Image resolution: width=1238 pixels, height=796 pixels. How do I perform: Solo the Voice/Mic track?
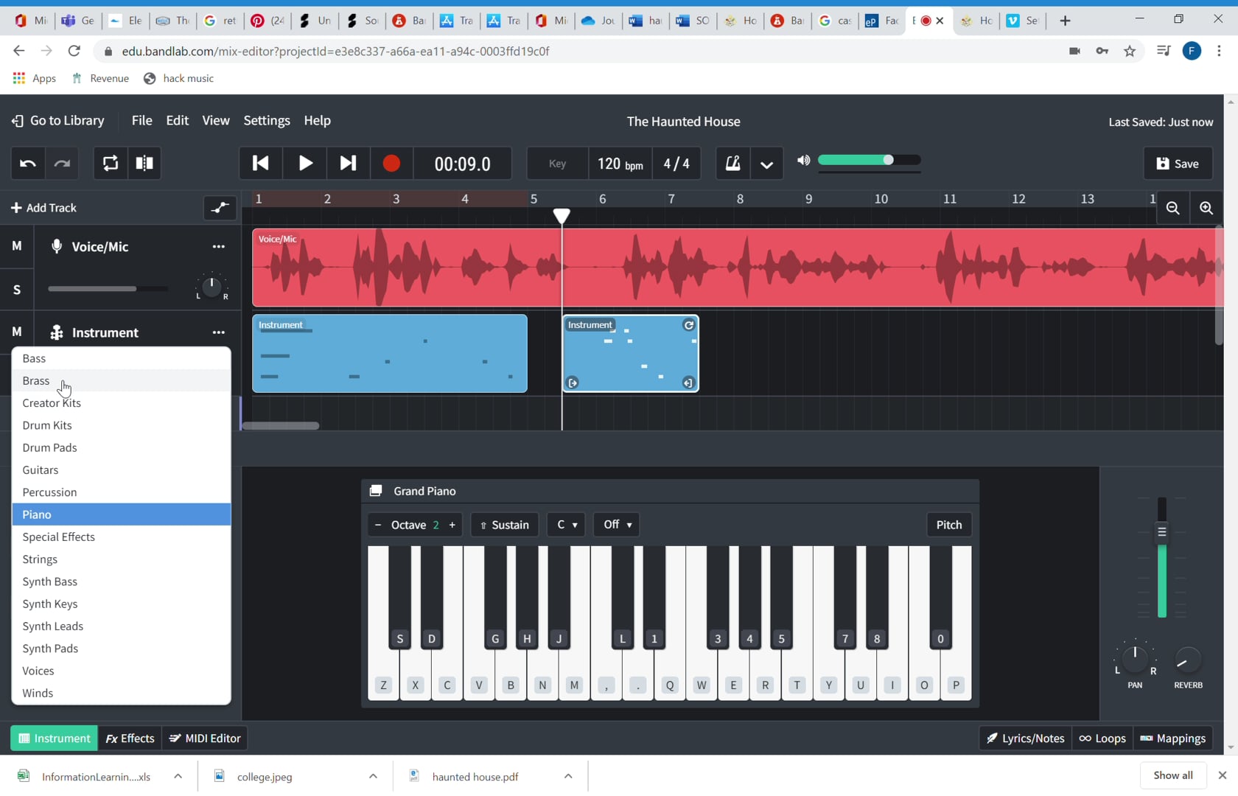pyautogui.click(x=16, y=290)
